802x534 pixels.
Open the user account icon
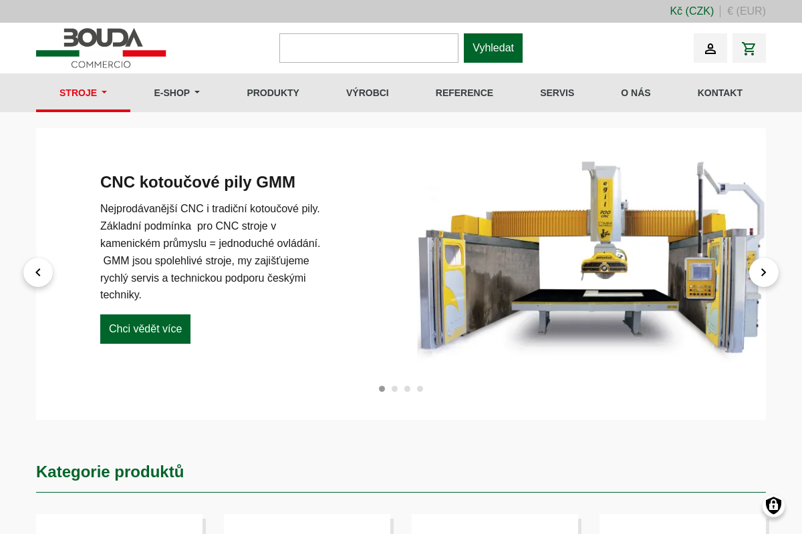pos(710,48)
